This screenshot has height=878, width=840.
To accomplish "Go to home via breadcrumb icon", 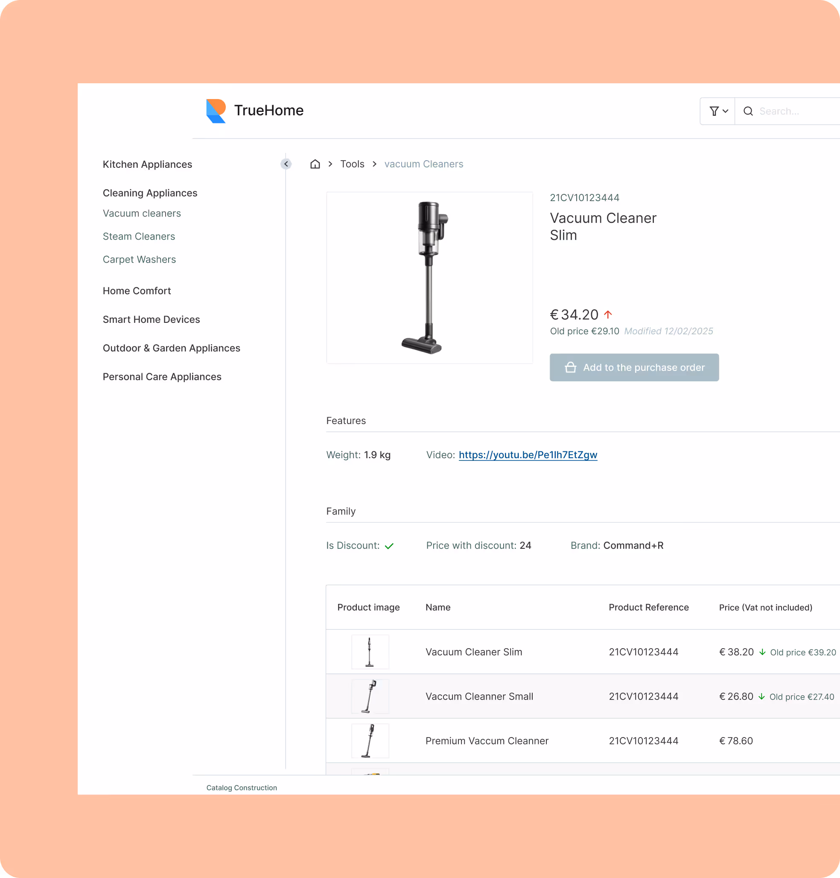I will tap(315, 164).
